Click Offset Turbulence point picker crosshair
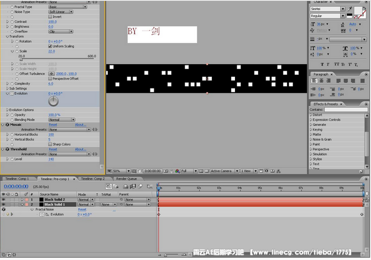371x260 pixels. click(x=51, y=74)
